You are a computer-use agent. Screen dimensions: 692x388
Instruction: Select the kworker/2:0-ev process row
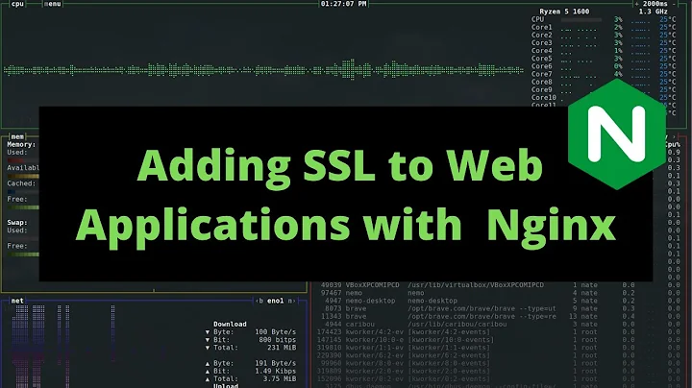[499, 372]
